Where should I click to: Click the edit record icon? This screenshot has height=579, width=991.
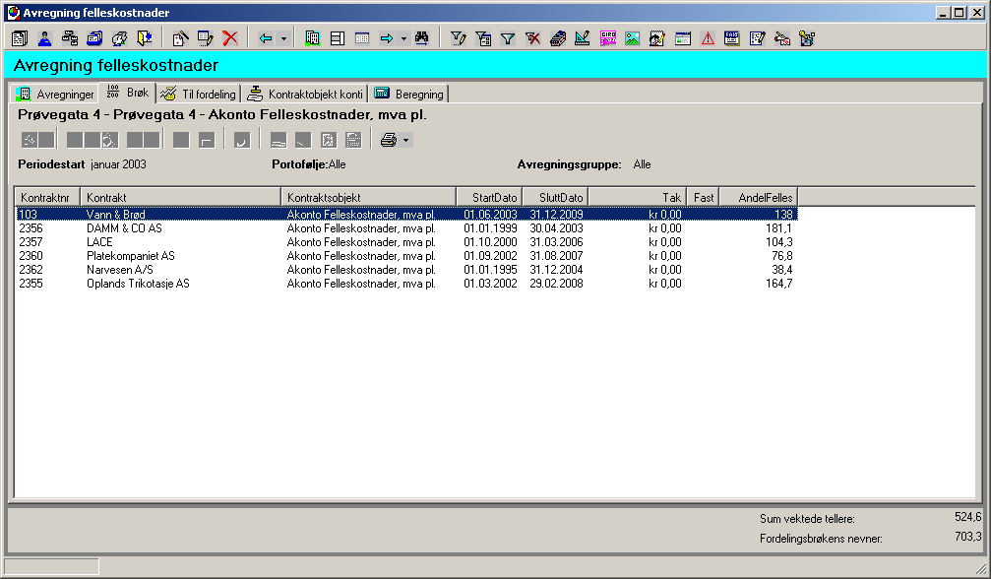coord(206,38)
